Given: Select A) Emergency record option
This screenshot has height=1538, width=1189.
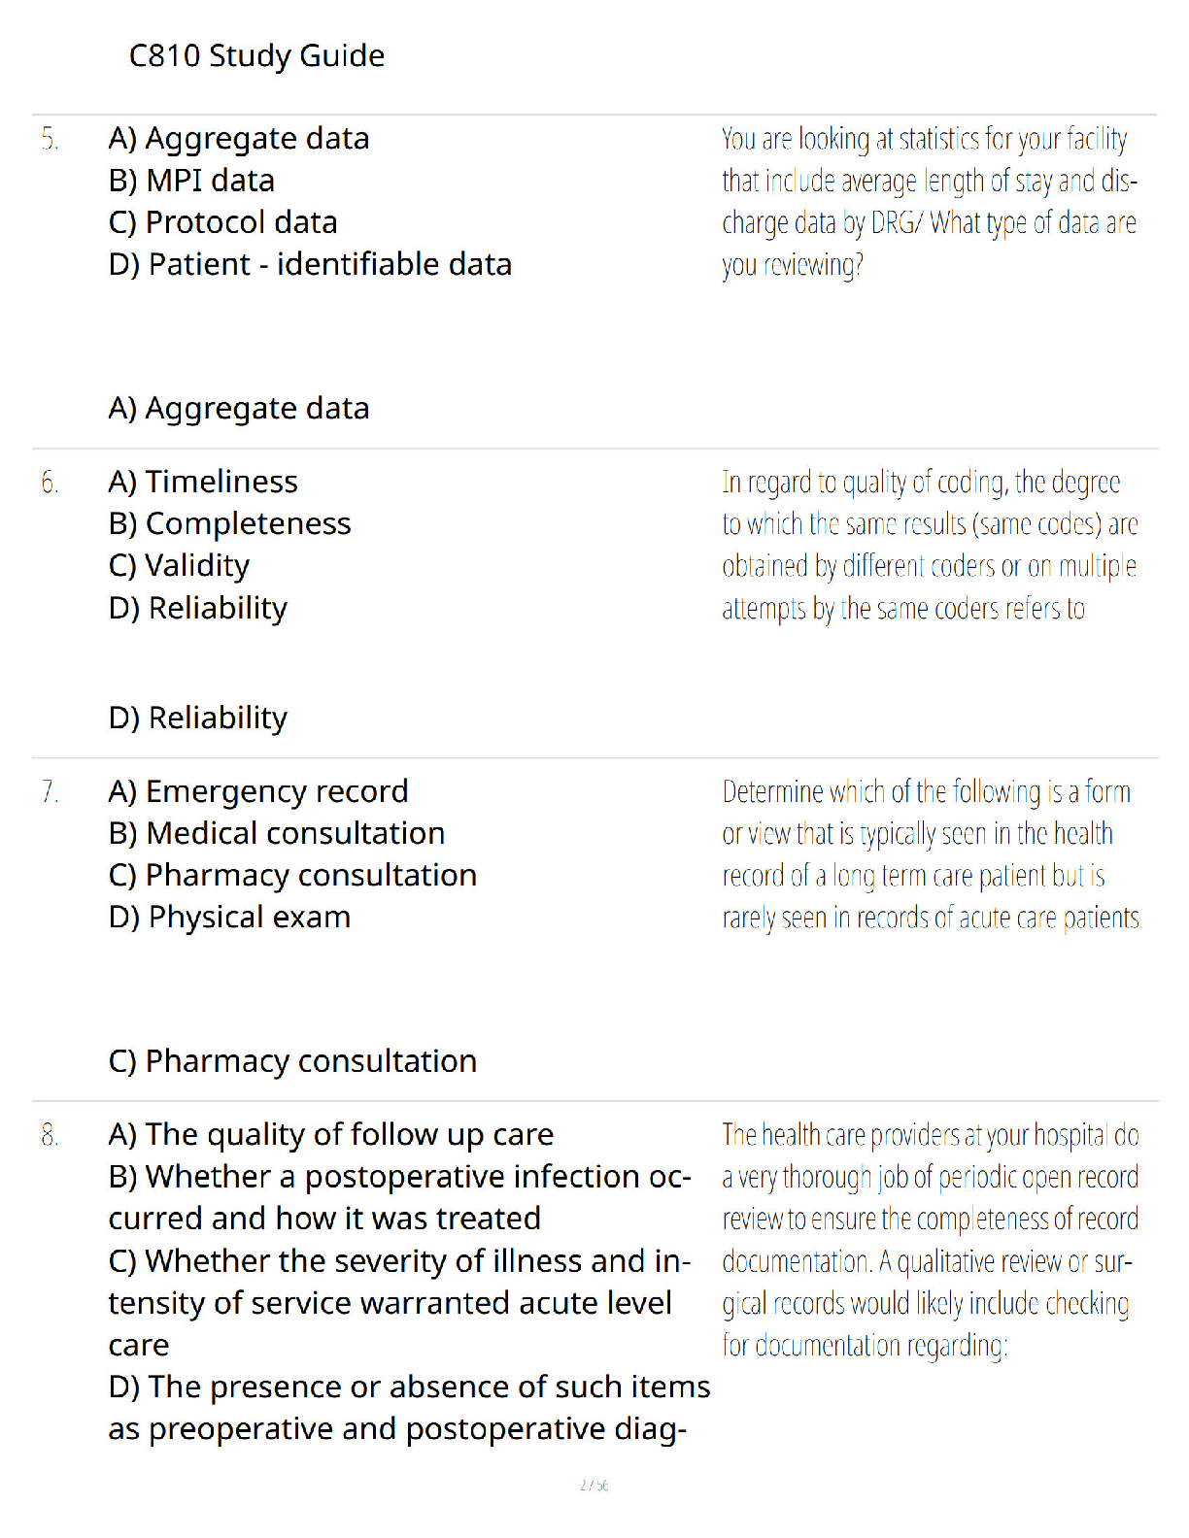Looking at the screenshot, I should [258, 792].
